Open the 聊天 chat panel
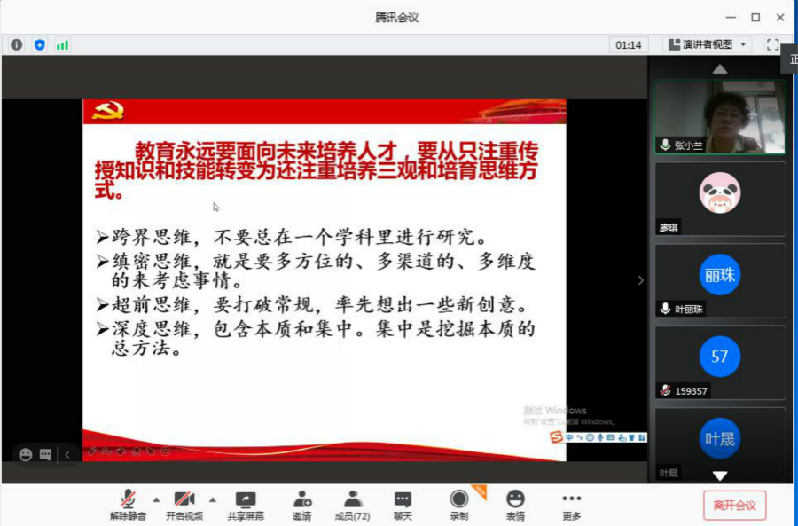This screenshot has height=526, width=798. click(x=403, y=504)
